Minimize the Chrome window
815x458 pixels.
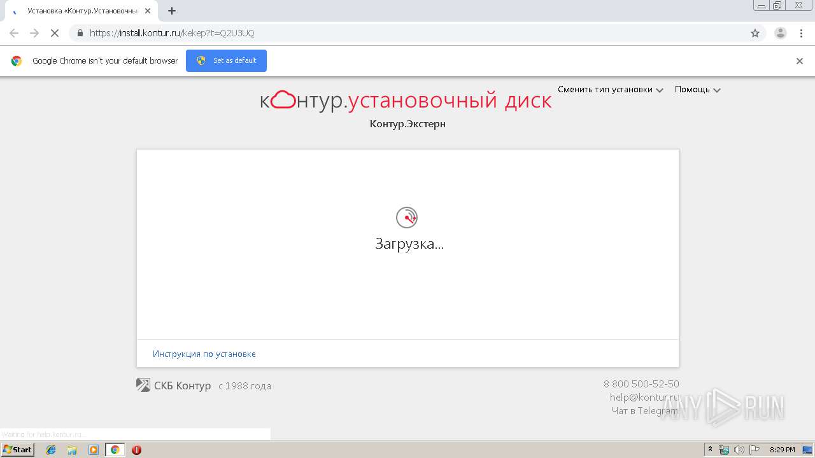(762, 5)
